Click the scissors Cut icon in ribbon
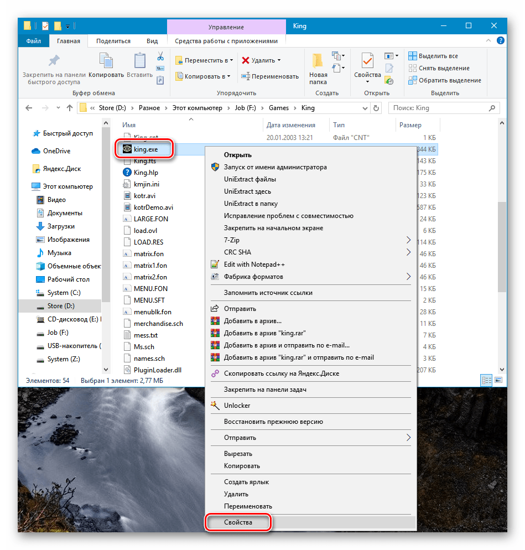The height and width of the screenshot is (550, 525). point(160,56)
